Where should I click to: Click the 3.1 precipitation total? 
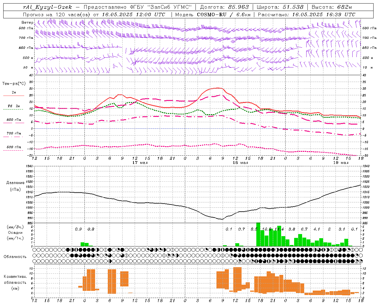point(342,229)
